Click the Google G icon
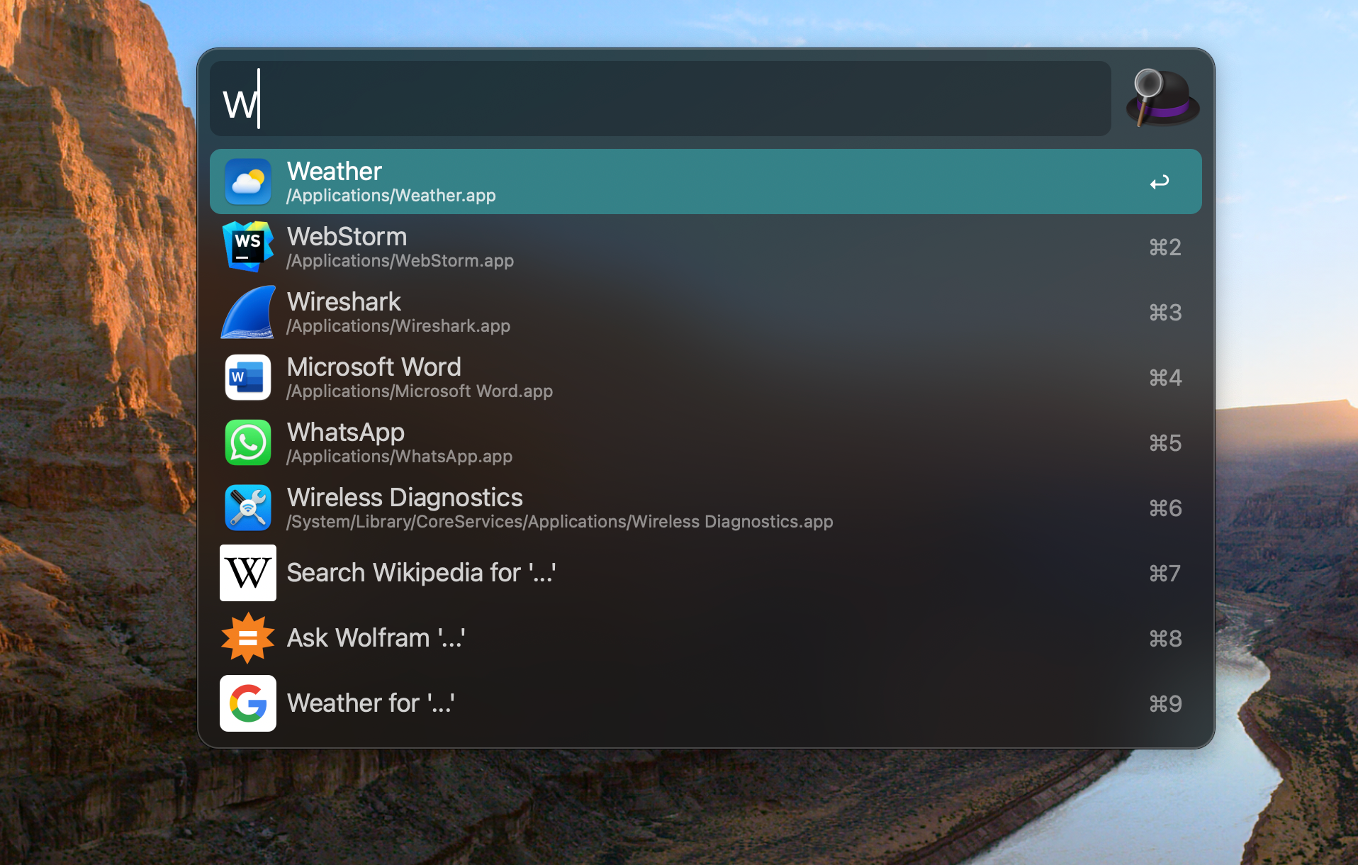The width and height of the screenshot is (1358, 865). [x=248, y=703]
